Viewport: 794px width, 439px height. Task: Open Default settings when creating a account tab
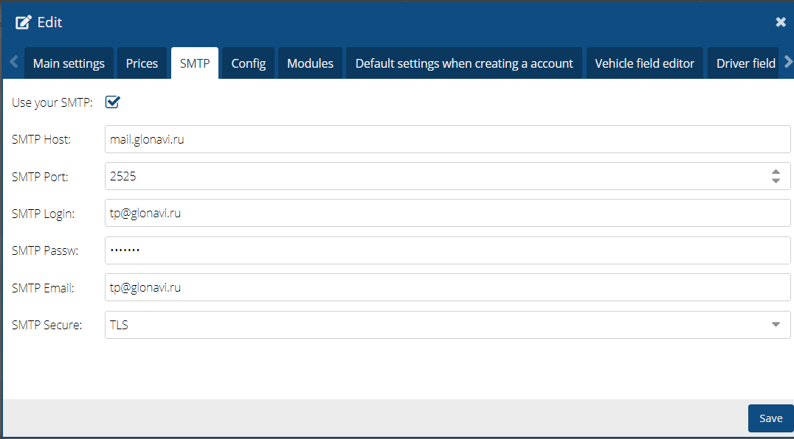point(464,63)
